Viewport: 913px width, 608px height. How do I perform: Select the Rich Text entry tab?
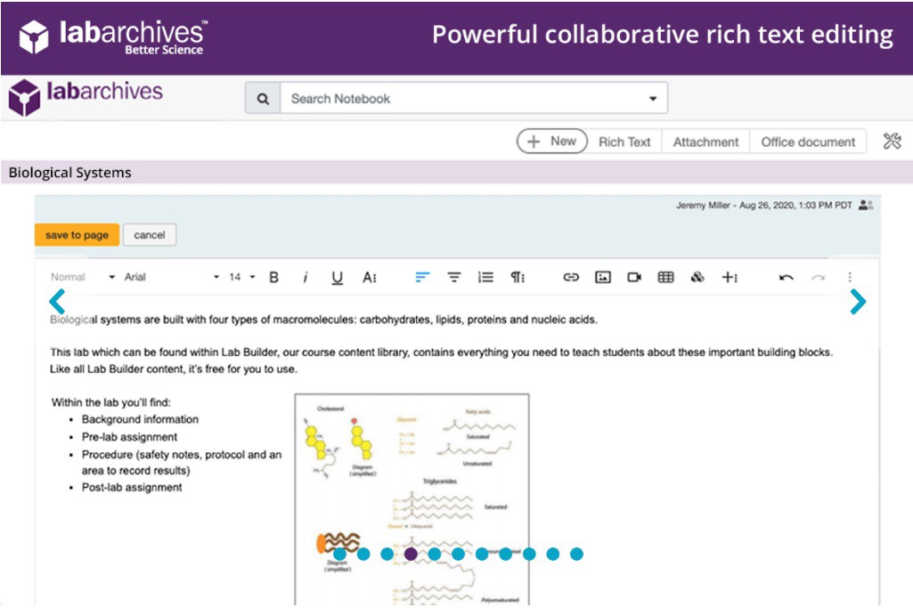(x=624, y=142)
